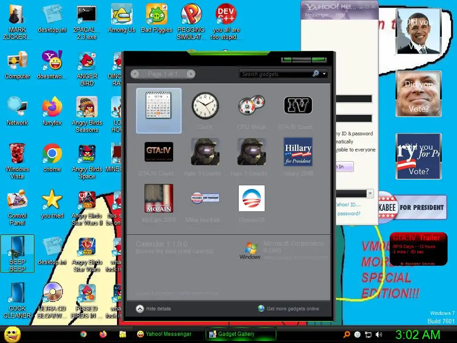The image size is (457, 343).
Task: Collapse the panel with Hide details
Action: (x=154, y=309)
